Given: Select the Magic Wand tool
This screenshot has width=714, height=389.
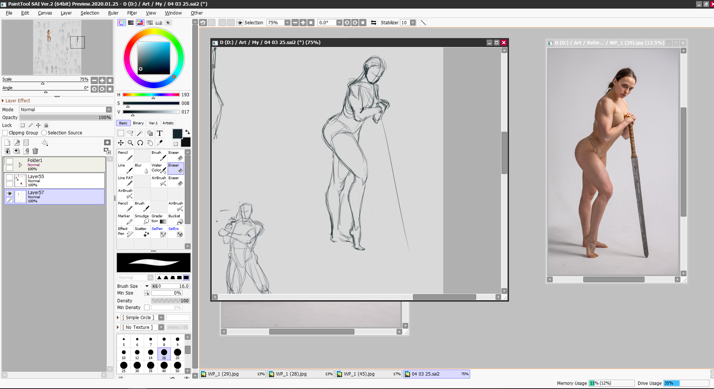Looking at the screenshot, I should click(140, 133).
